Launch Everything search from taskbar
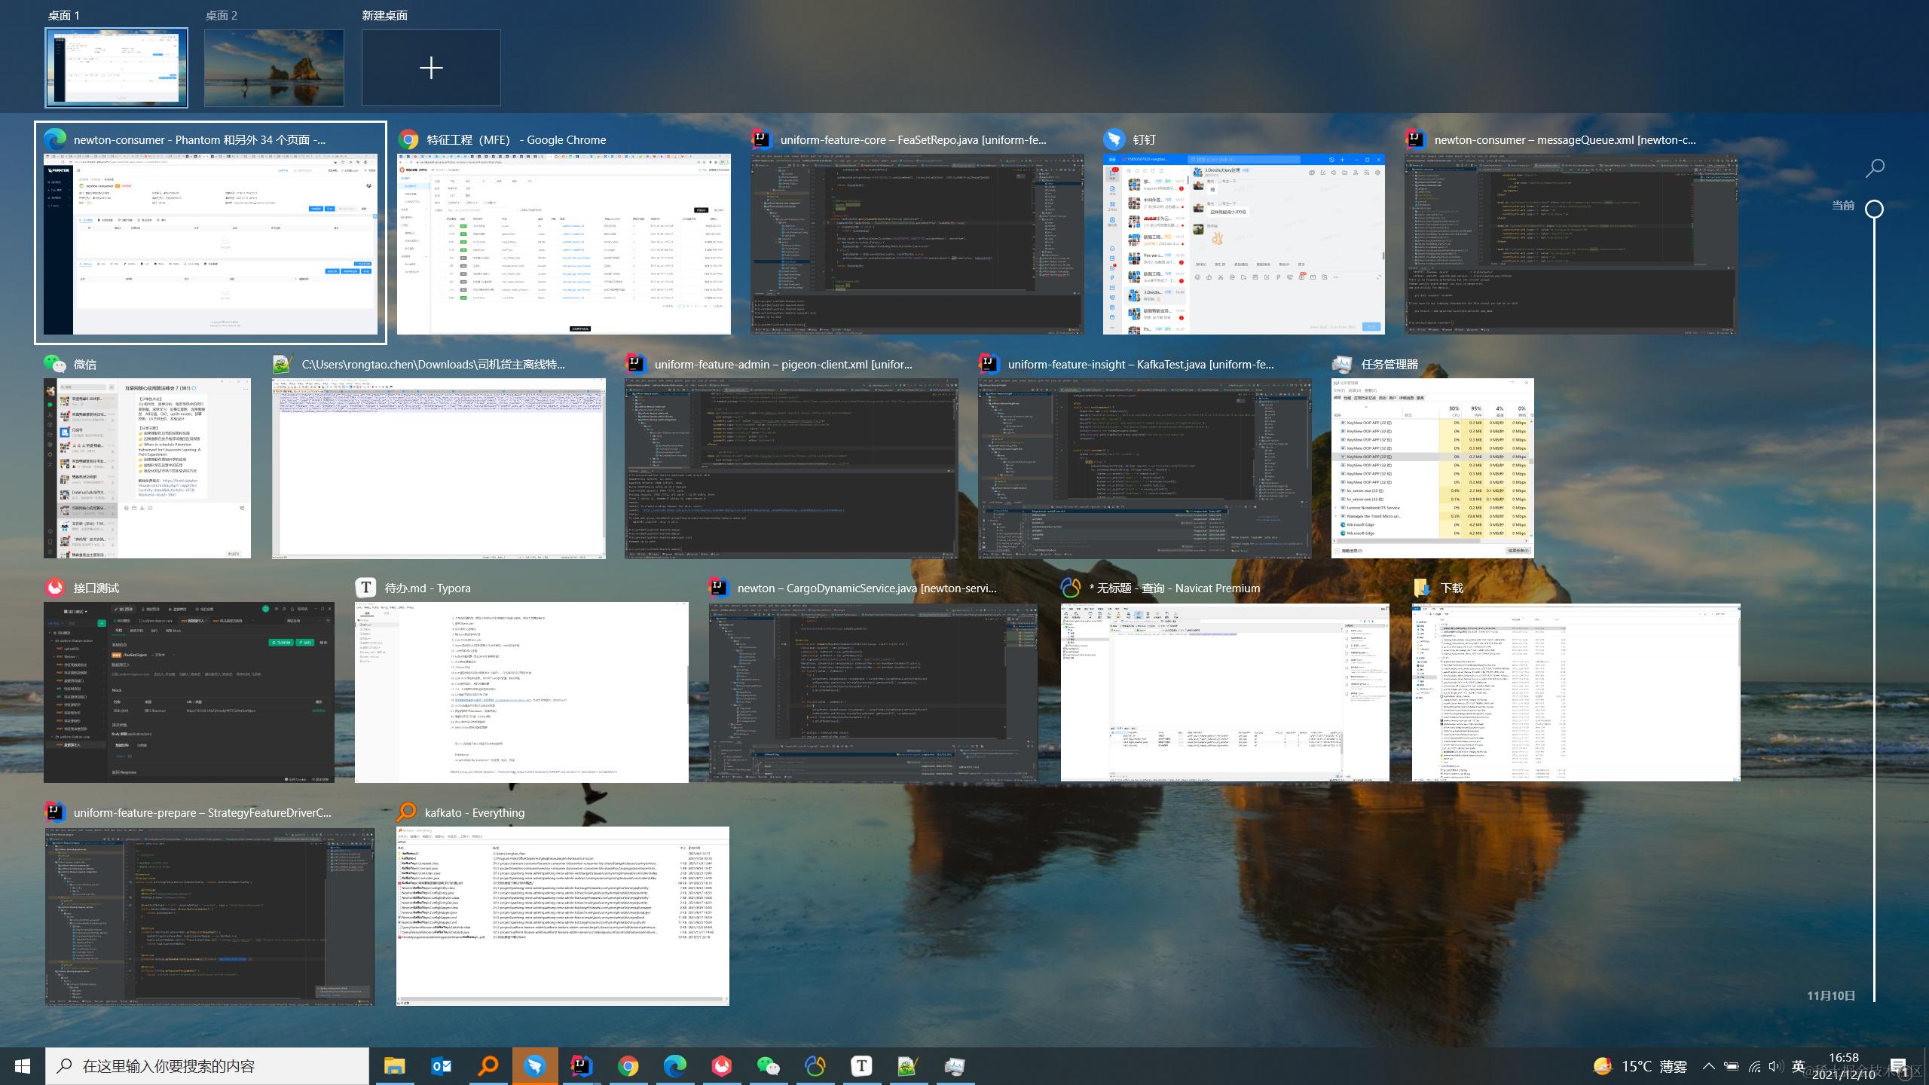 tap(488, 1066)
